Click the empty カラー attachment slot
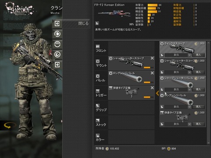Viewport: 211px width, 158px height. (x=131, y=137)
